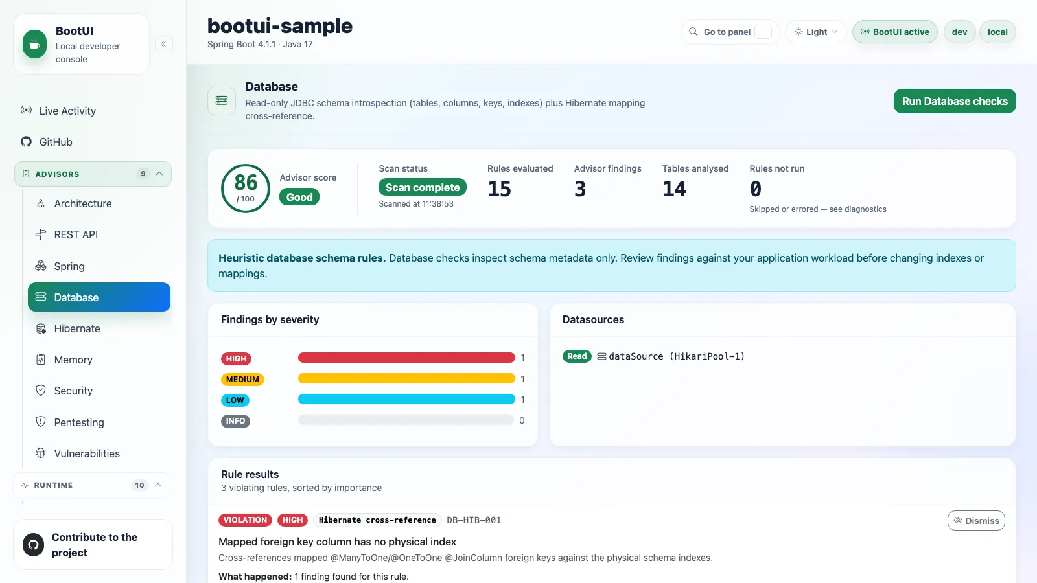Viewport: 1037px width, 583px height.
Task: Click 'Mapped foreign key column has no physical index'
Action: click(x=337, y=542)
